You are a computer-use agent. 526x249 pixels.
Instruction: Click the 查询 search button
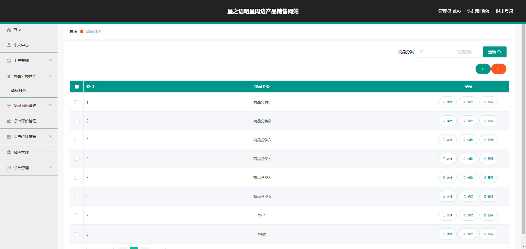coord(494,52)
